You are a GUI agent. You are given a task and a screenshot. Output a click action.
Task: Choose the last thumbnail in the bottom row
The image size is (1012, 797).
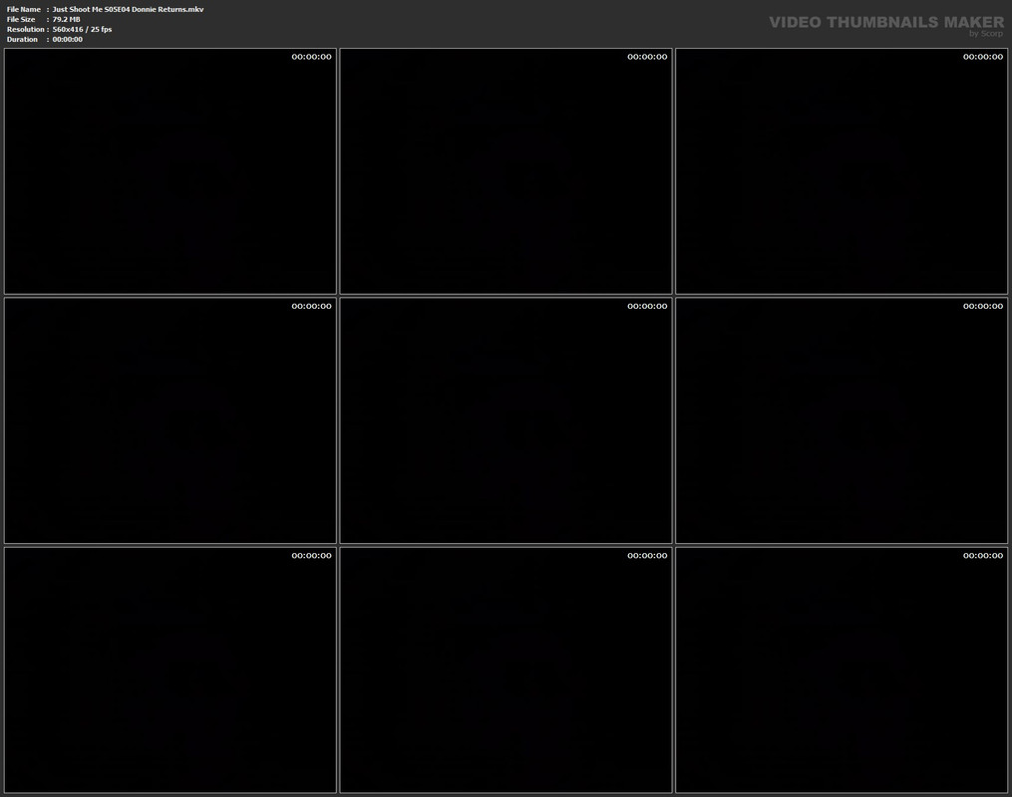[x=842, y=669]
